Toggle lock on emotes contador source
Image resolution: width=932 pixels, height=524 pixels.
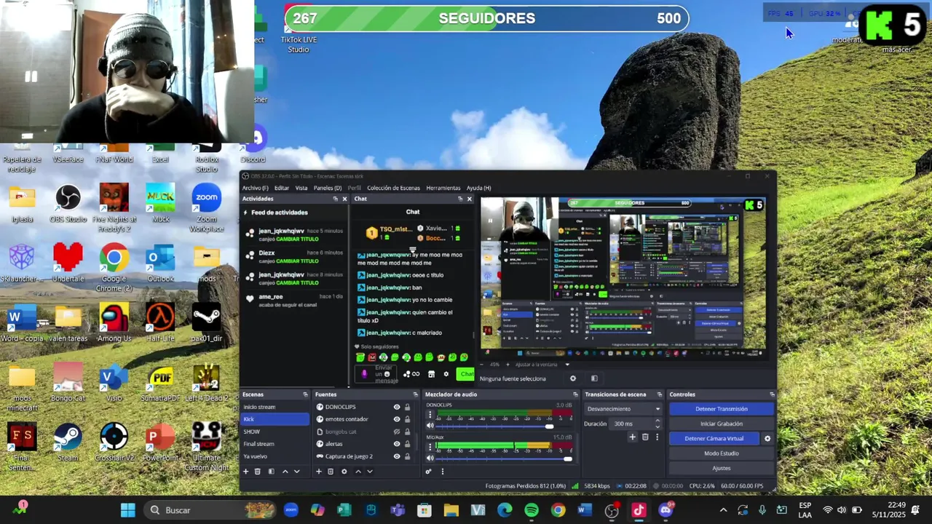tap(408, 419)
